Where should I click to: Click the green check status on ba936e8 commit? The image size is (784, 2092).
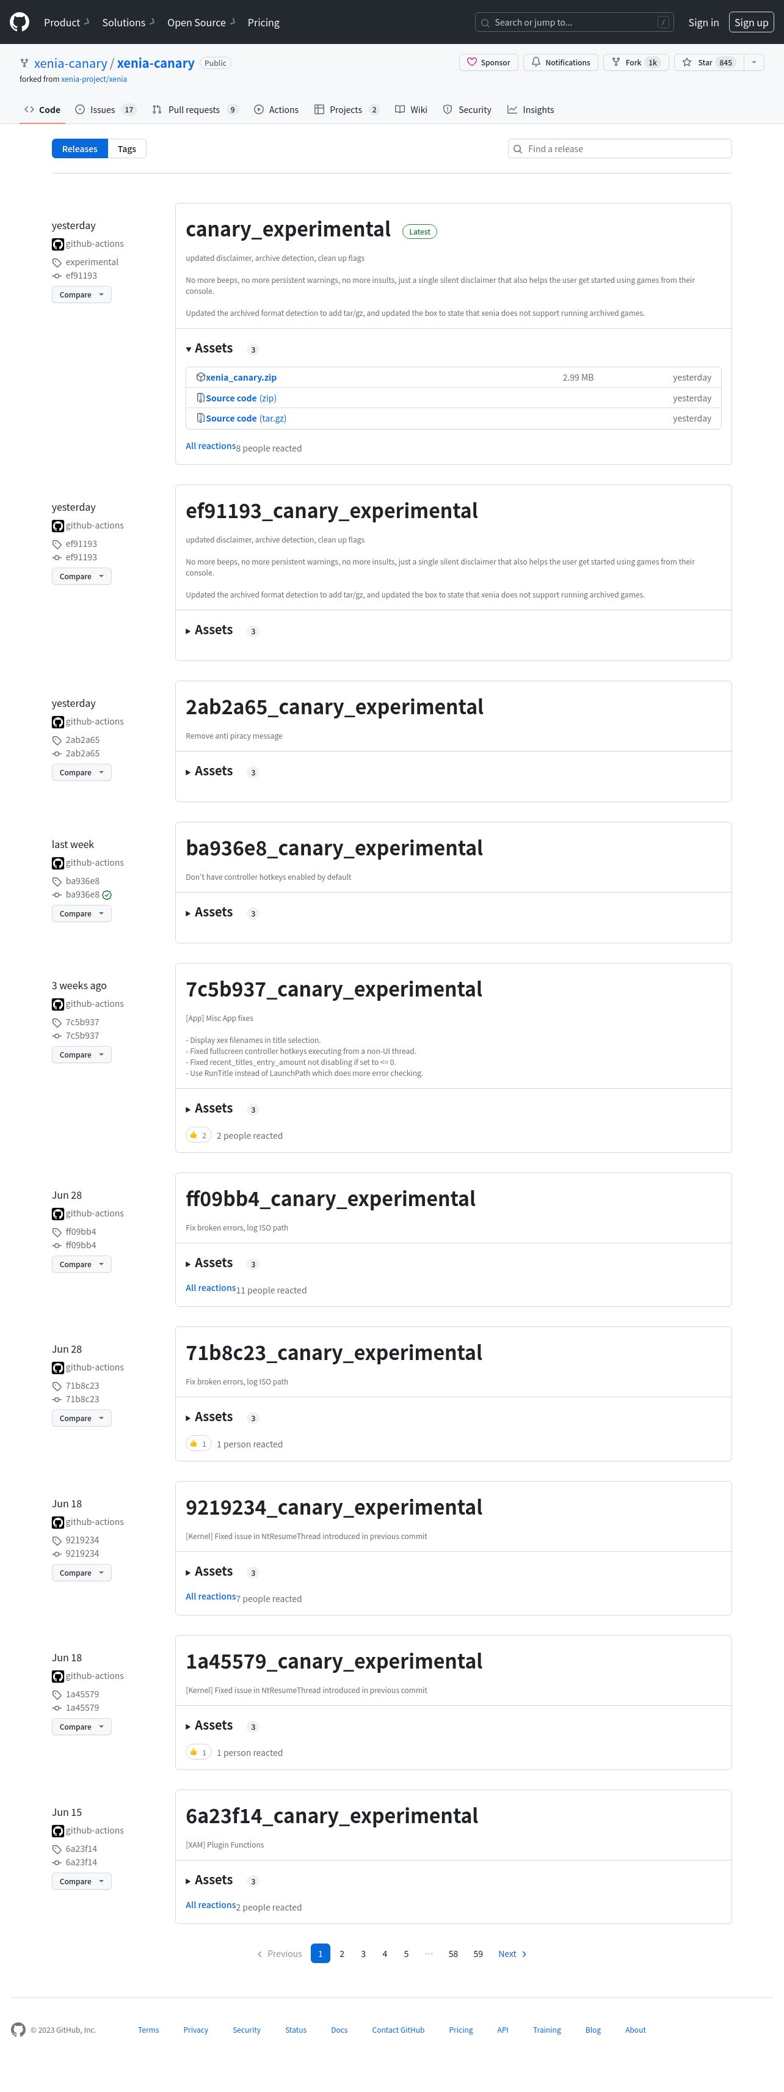107,894
